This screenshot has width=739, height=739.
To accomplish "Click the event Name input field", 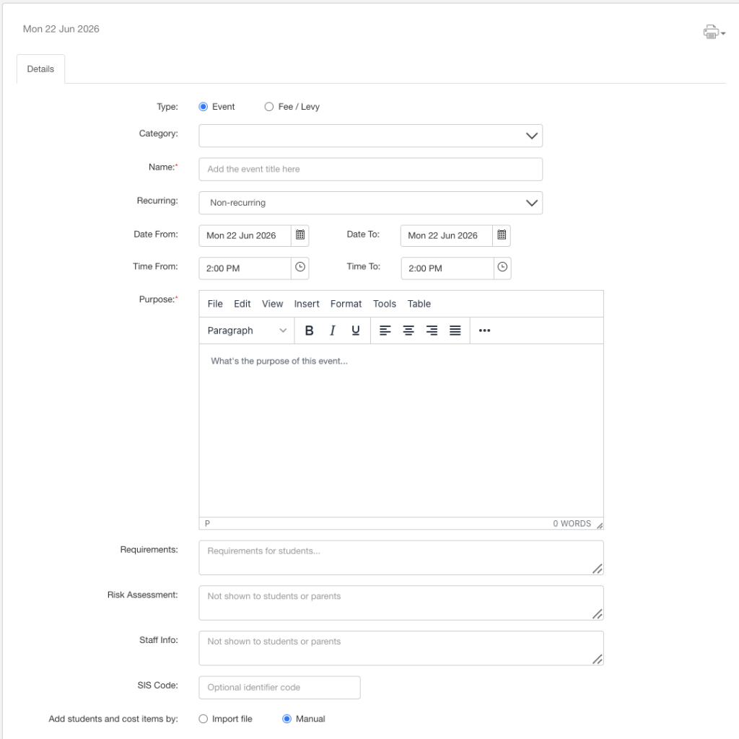I will coord(370,169).
